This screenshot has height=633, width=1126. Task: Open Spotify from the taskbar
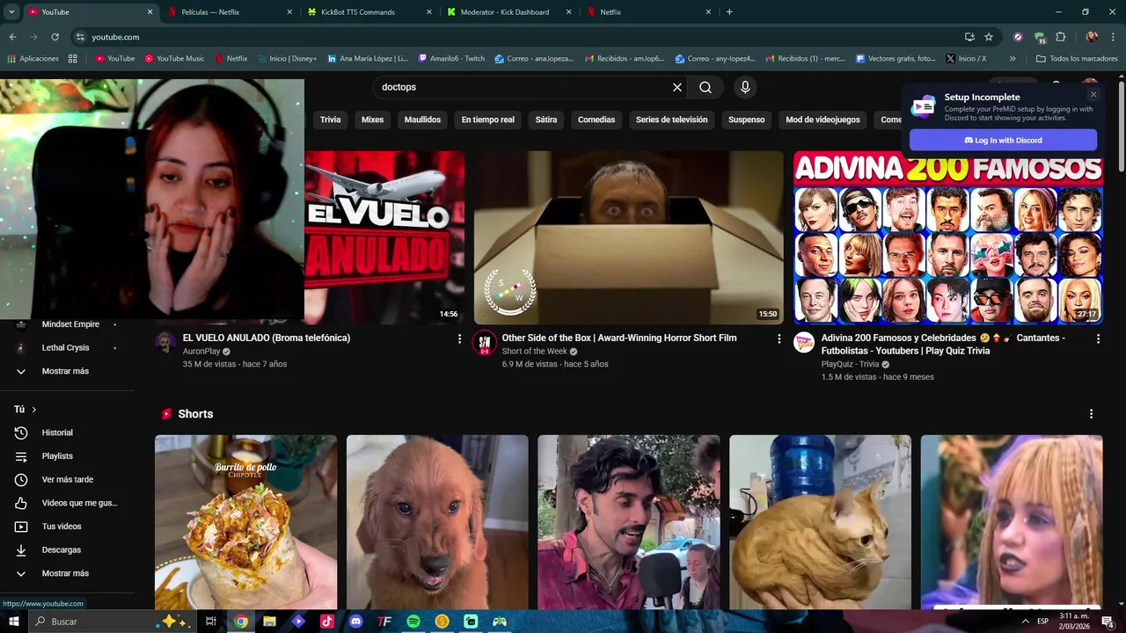tap(413, 622)
